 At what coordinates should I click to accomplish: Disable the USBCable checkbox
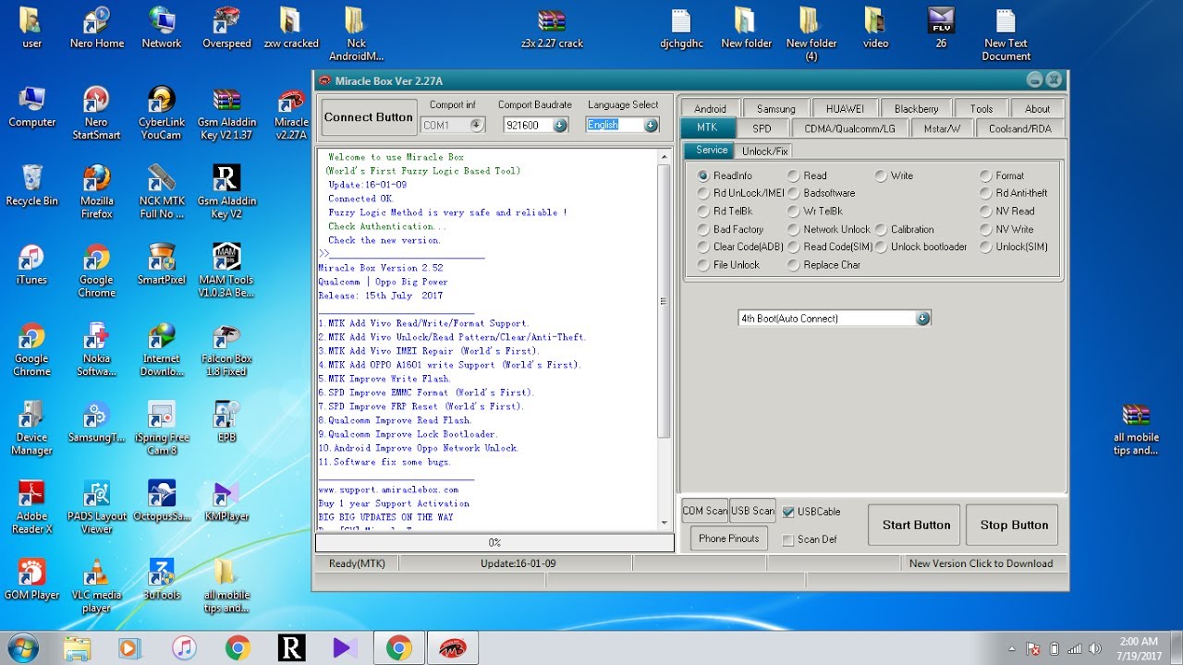[x=788, y=512]
